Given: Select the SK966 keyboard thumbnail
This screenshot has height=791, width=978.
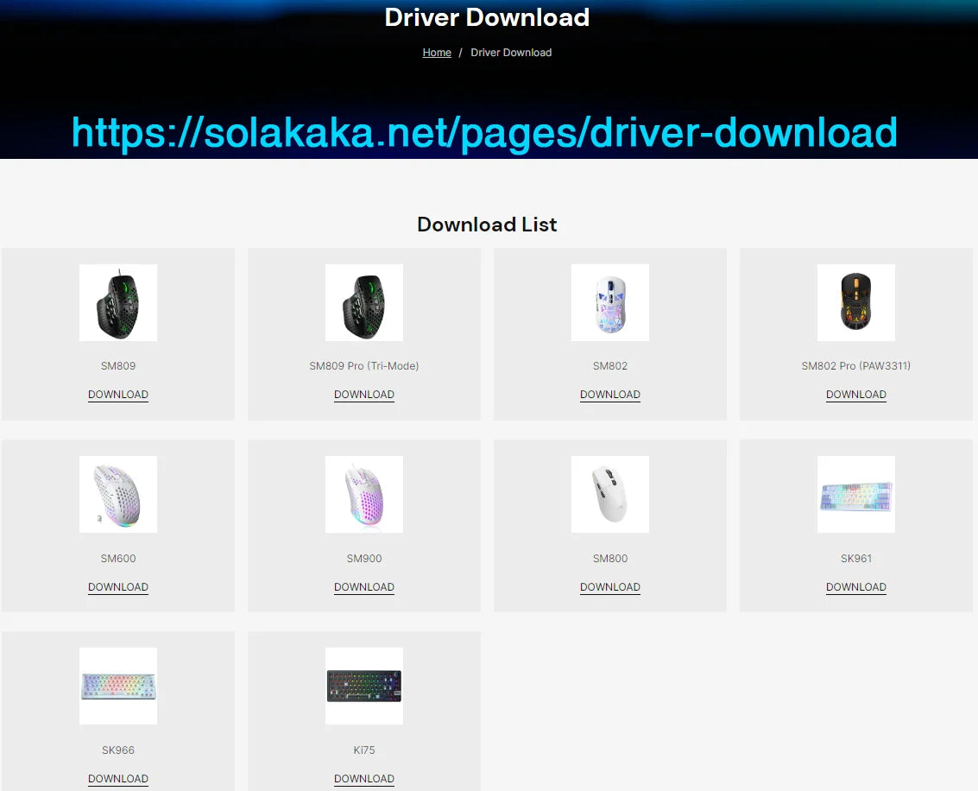Looking at the screenshot, I should (118, 686).
